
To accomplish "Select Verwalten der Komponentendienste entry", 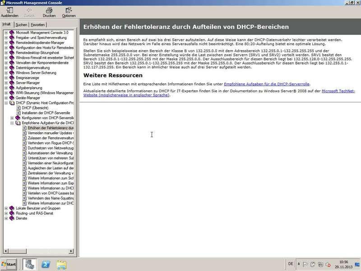I will pos(42,63).
